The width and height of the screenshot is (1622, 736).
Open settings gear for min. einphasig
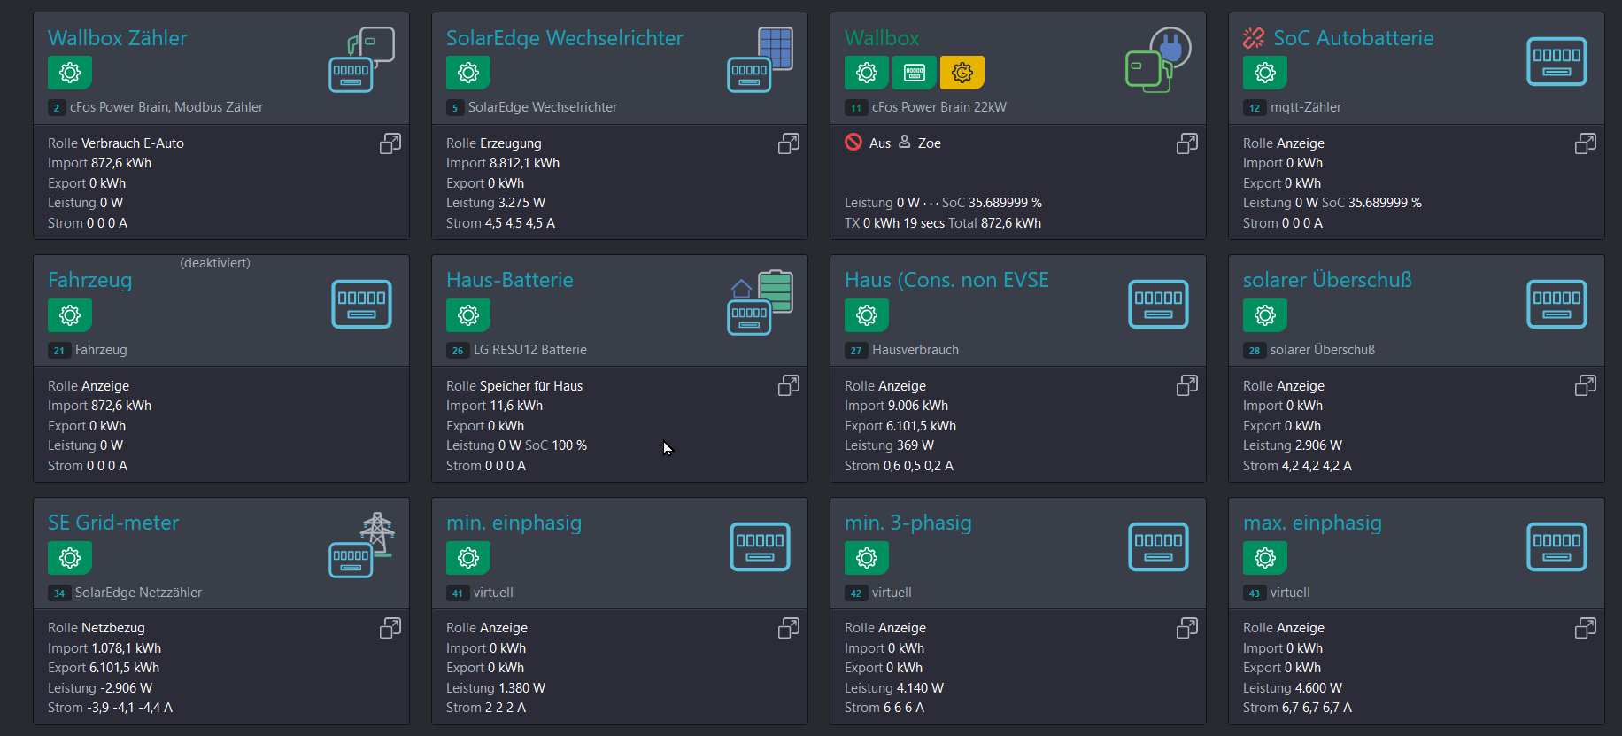tap(468, 558)
